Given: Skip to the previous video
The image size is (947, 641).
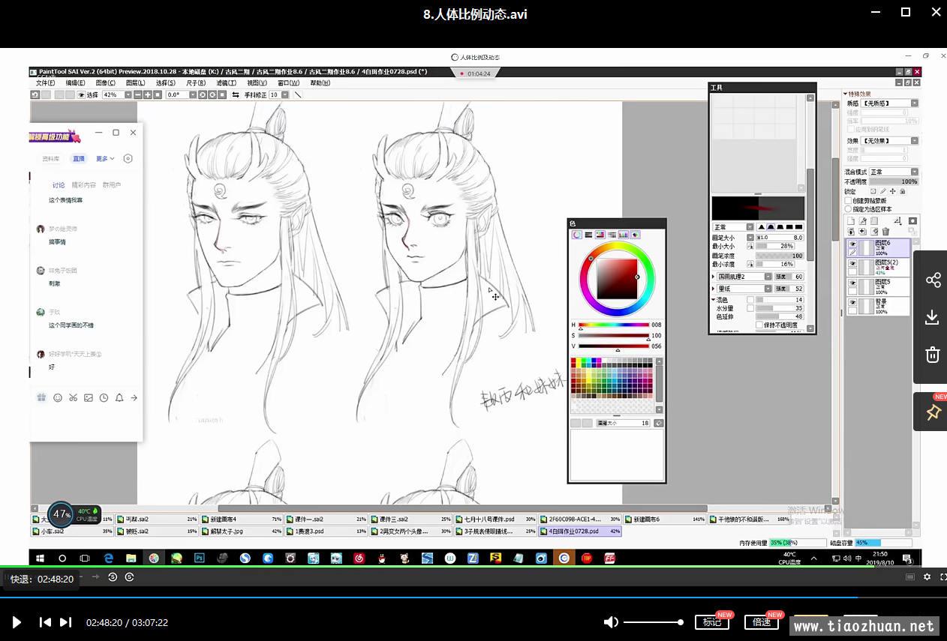Looking at the screenshot, I should click(x=45, y=622).
